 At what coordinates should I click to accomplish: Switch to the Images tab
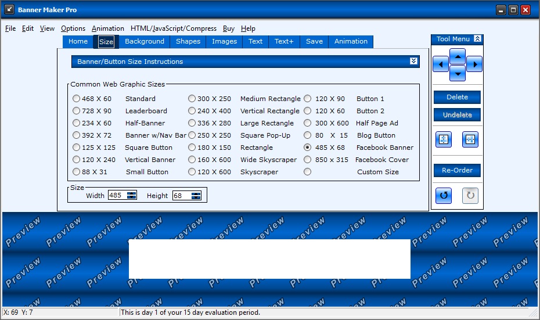[x=225, y=41]
